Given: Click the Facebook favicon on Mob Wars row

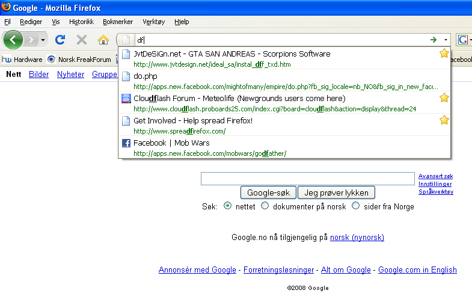Looking at the screenshot, I should pyautogui.click(x=126, y=143).
